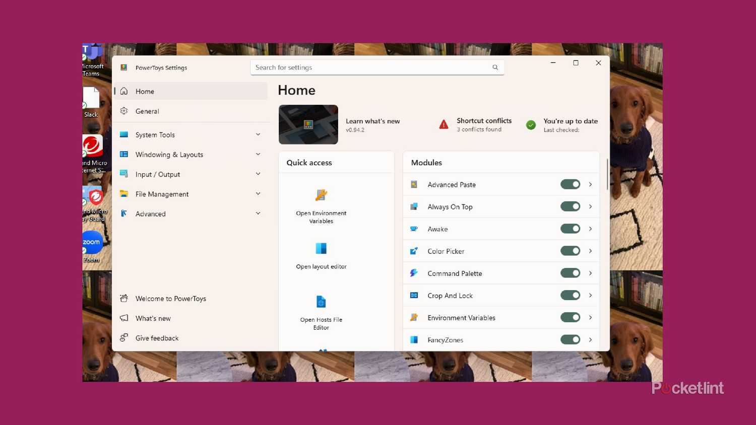
Task: Click the Search for settings field
Action: click(x=370, y=67)
